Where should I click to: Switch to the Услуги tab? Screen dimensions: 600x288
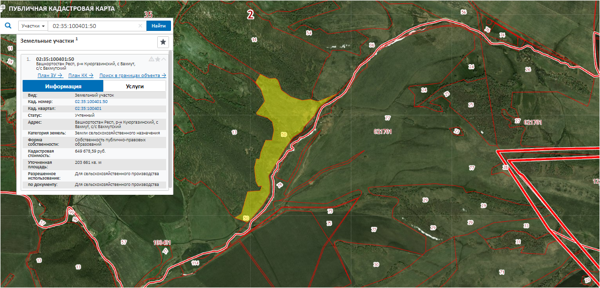pos(135,86)
